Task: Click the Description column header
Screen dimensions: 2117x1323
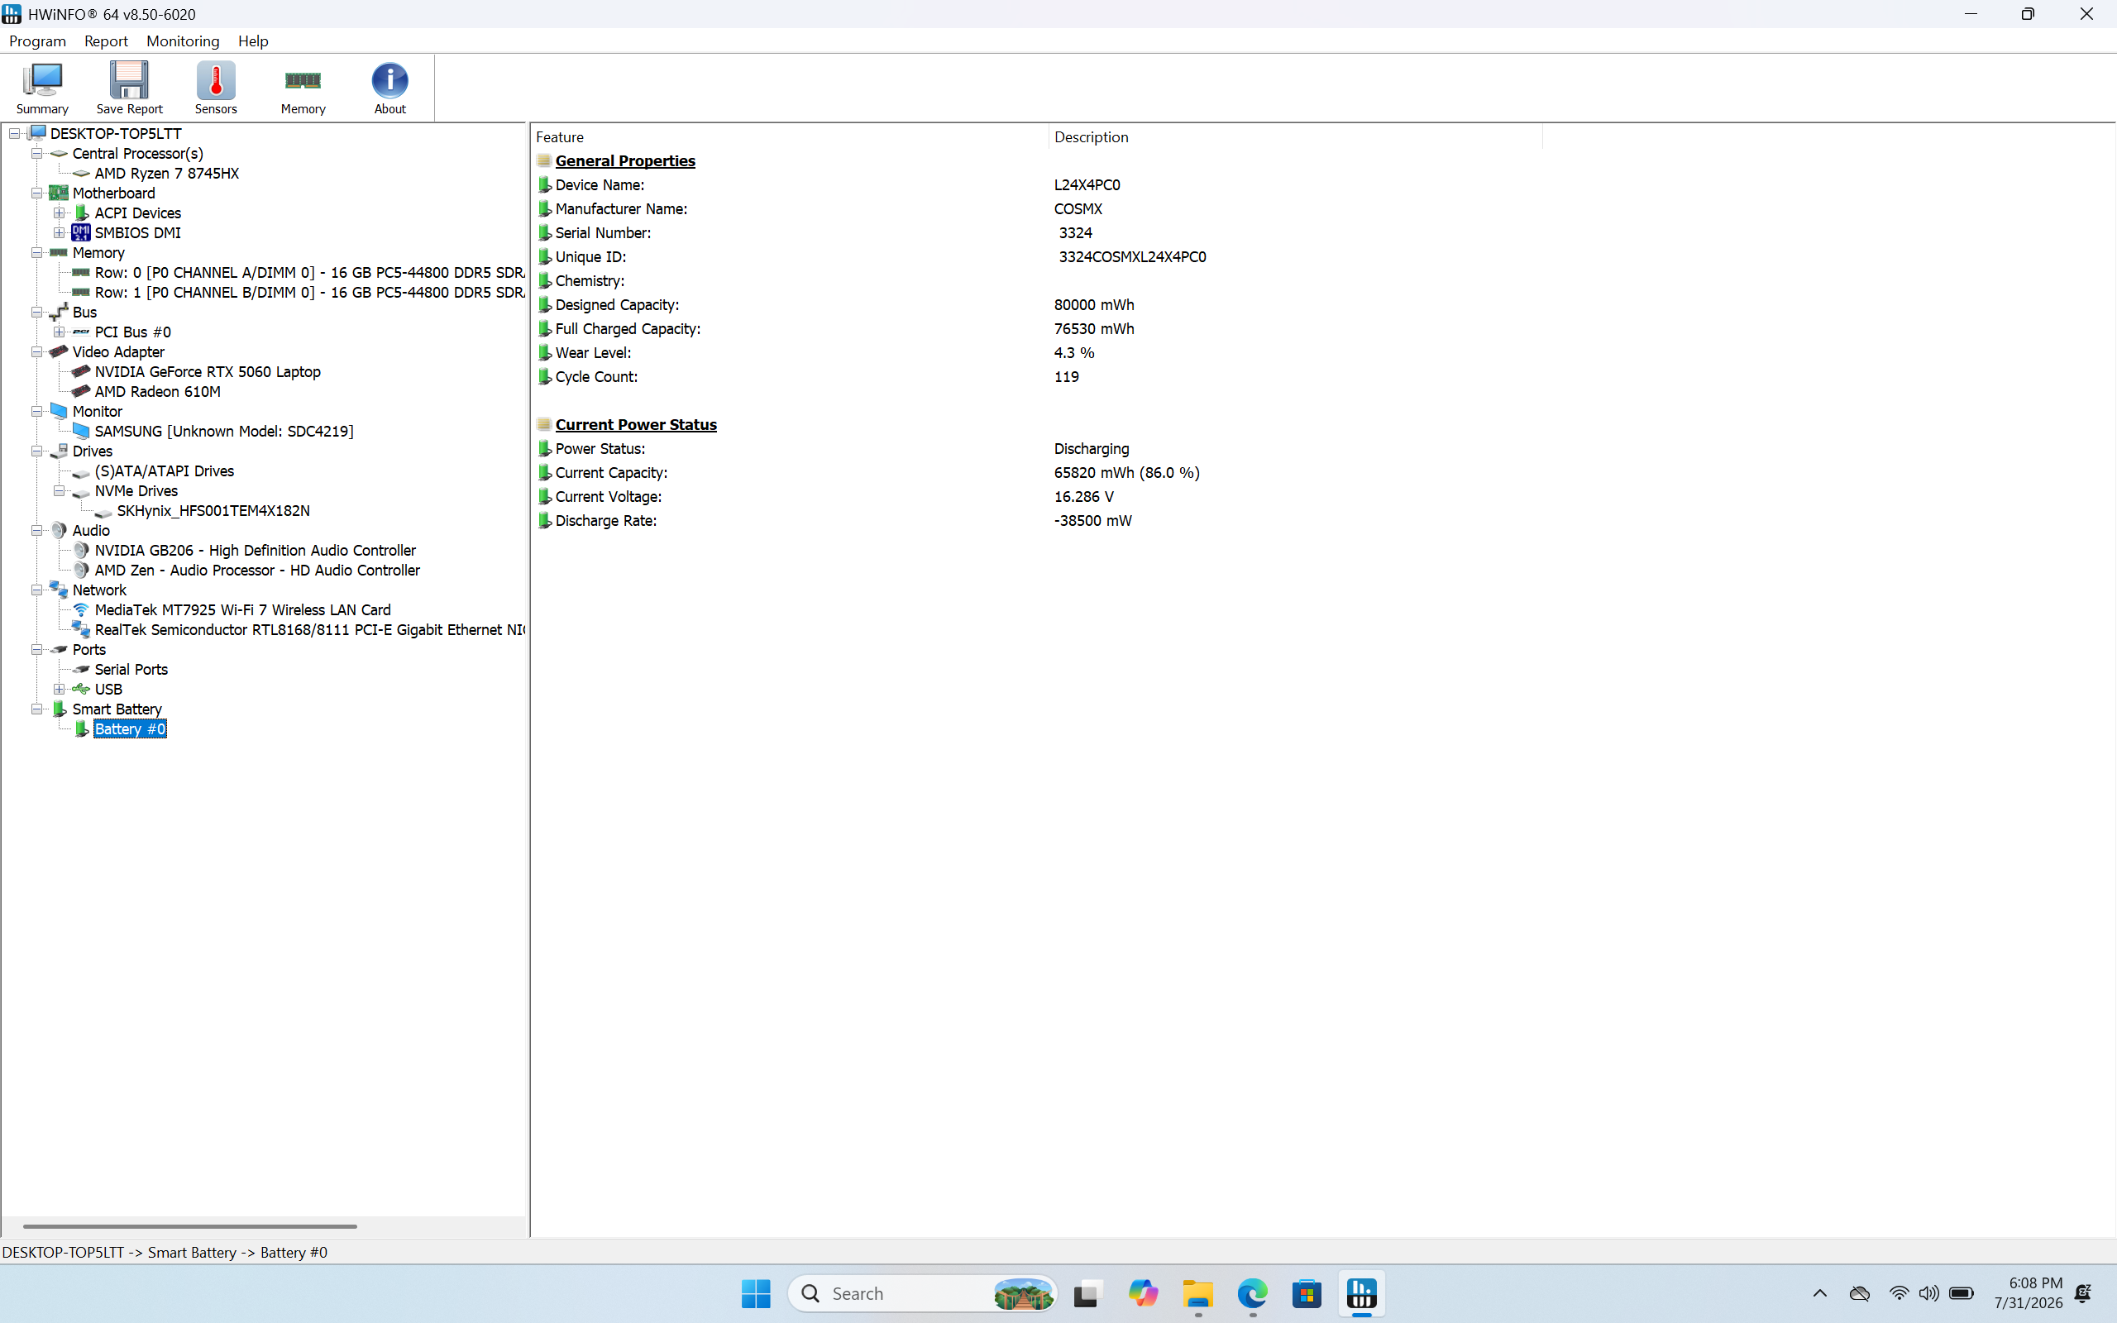Action: click(x=1296, y=137)
